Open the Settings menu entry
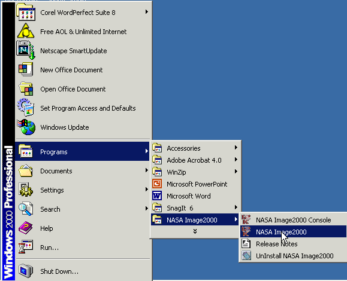This screenshot has width=347, height=281. click(82, 190)
